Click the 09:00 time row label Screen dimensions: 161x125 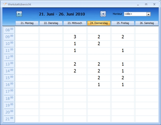pos(9,37)
